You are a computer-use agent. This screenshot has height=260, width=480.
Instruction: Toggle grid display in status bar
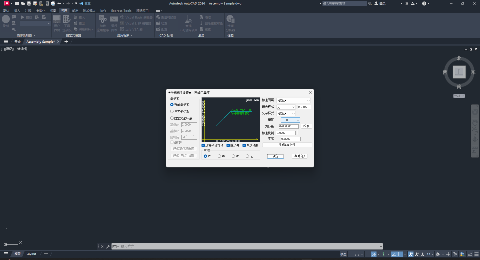351,254
